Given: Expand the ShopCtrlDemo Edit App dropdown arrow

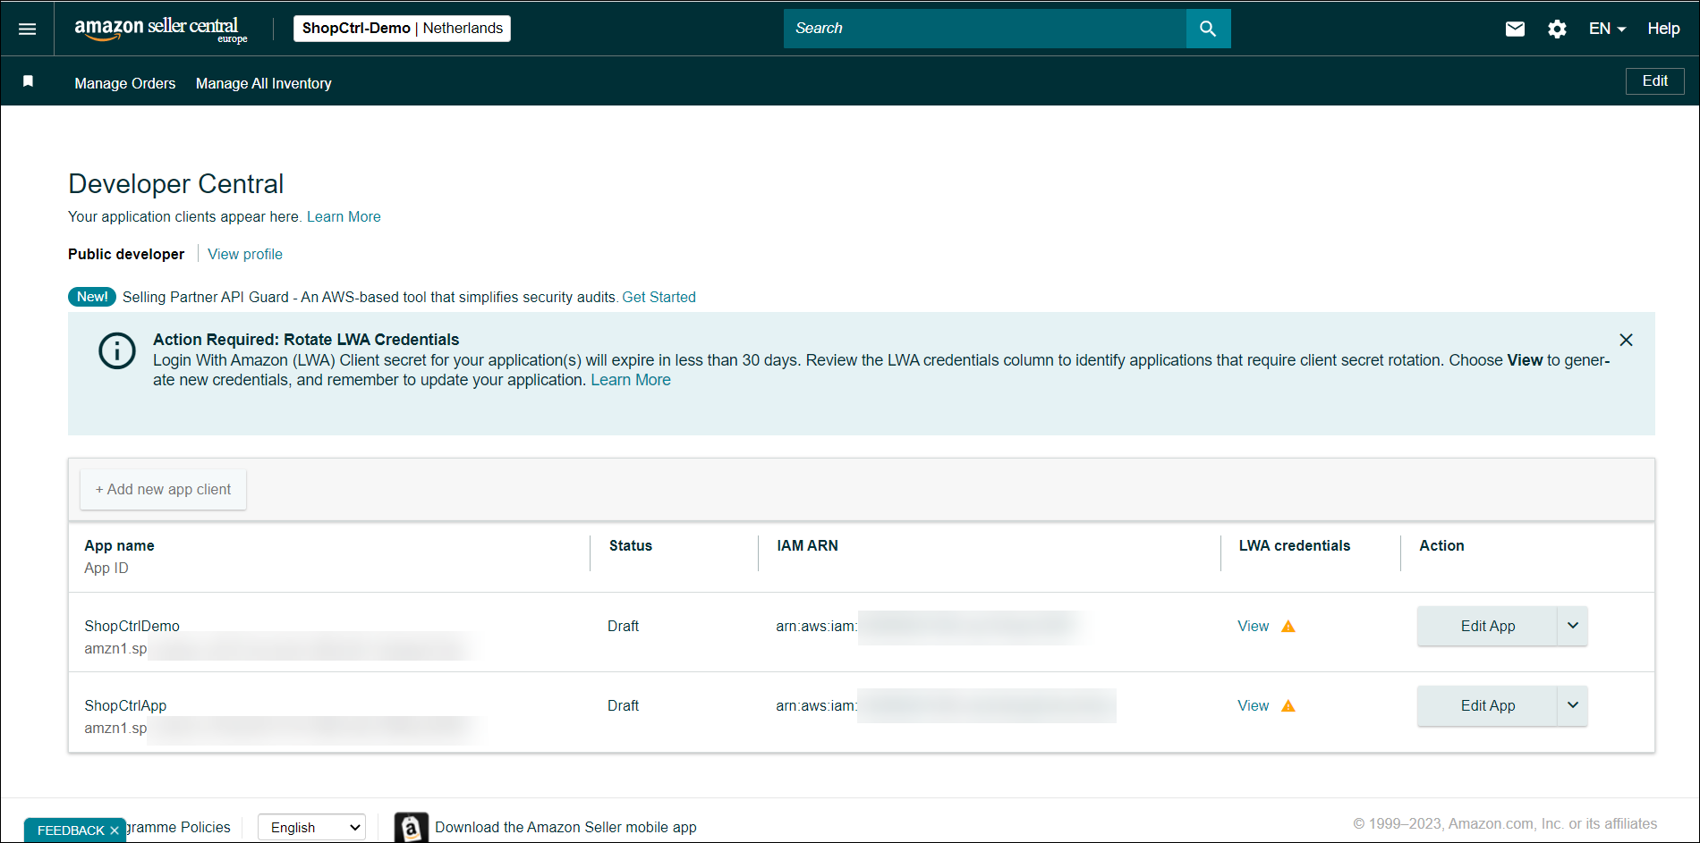Looking at the screenshot, I should point(1572,626).
